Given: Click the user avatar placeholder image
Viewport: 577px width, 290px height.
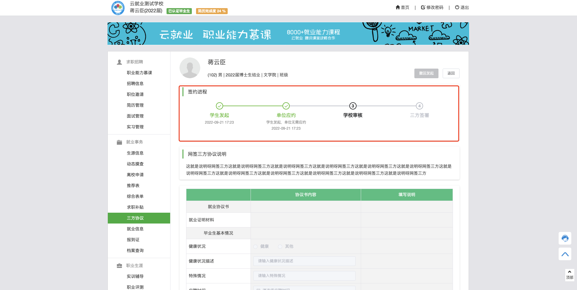Looking at the screenshot, I should pos(190,68).
